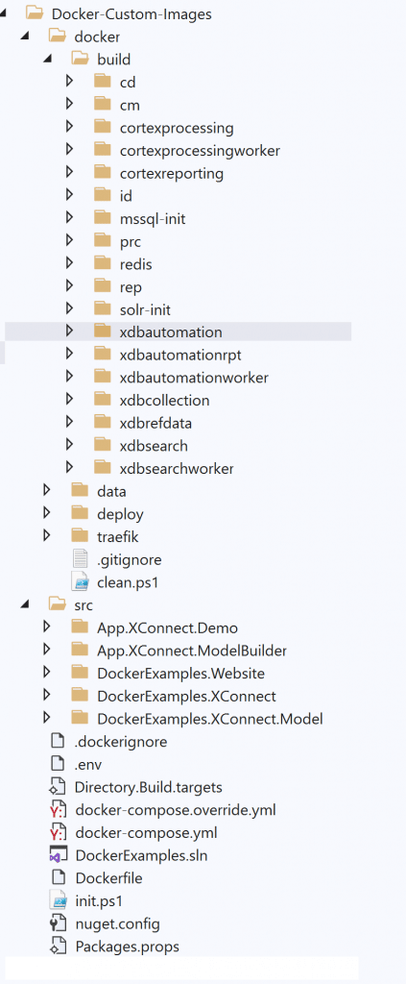The height and width of the screenshot is (984, 406).
Task: Select the App.XConnect.Demo folder
Action: point(167,627)
